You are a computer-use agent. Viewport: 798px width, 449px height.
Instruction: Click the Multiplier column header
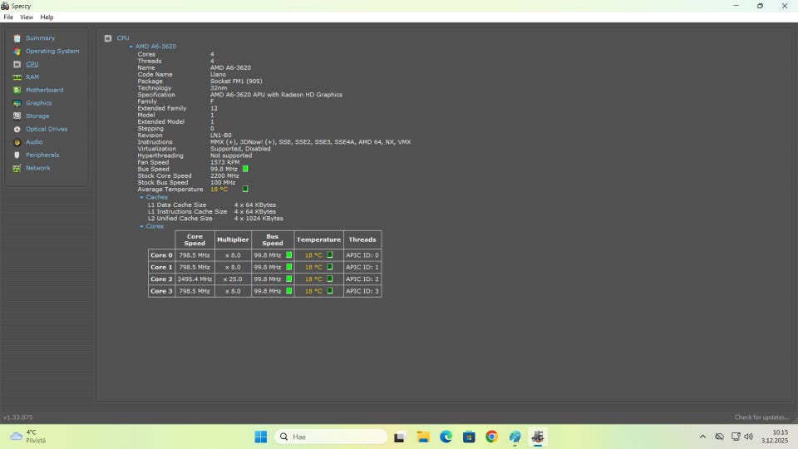coord(233,239)
